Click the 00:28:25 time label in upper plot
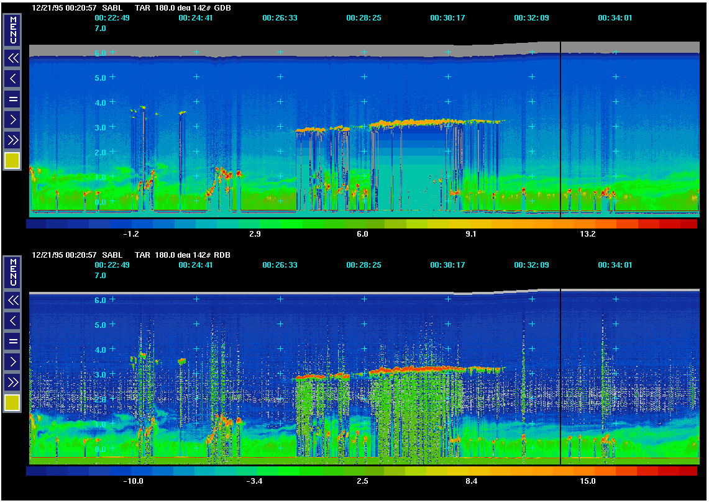 point(364,18)
